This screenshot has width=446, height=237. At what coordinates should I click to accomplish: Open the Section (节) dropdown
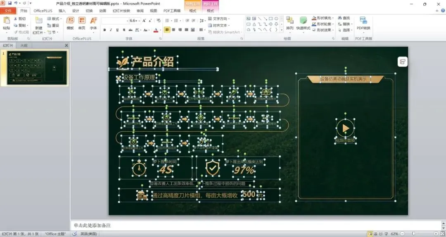pos(53,32)
